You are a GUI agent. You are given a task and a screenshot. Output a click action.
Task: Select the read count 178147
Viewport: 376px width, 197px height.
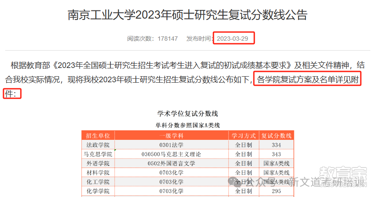(168, 39)
